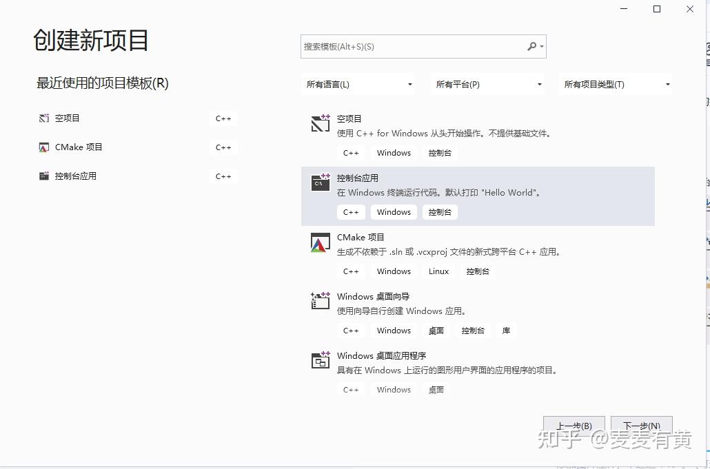Select the 库 tag under Windows 桌面向导

(x=506, y=330)
